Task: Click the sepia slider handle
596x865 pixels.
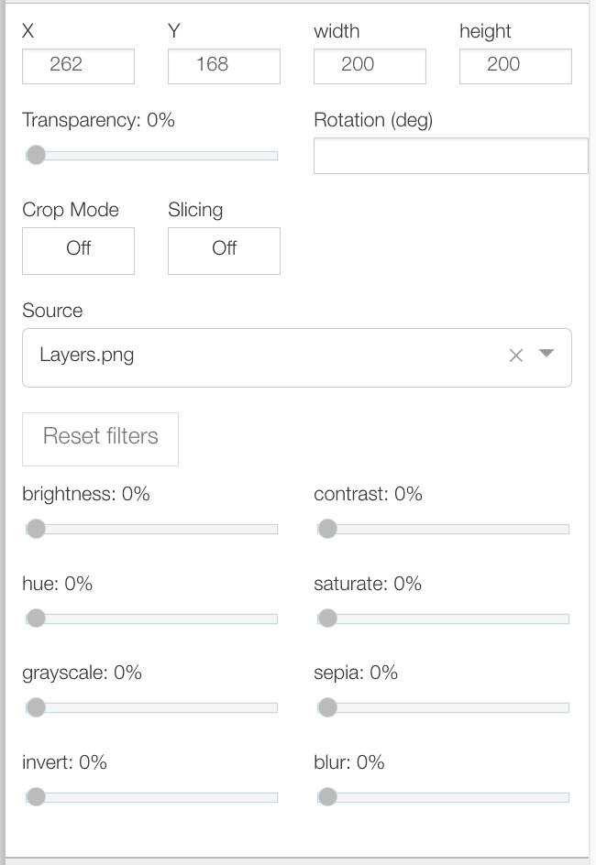Action: pos(327,707)
